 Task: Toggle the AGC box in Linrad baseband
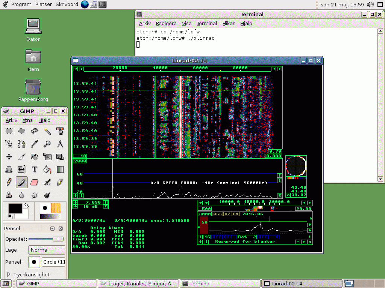217,214
